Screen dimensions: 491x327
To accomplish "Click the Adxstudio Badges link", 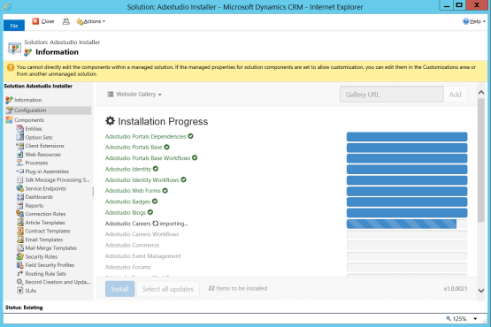I will click(x=127, y=202).
